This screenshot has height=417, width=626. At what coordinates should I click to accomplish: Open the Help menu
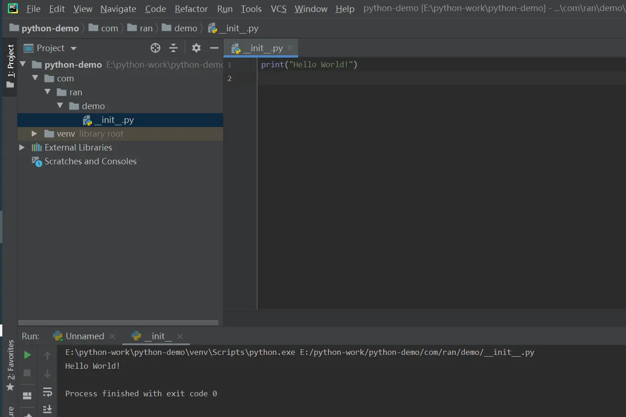point(345,9)
